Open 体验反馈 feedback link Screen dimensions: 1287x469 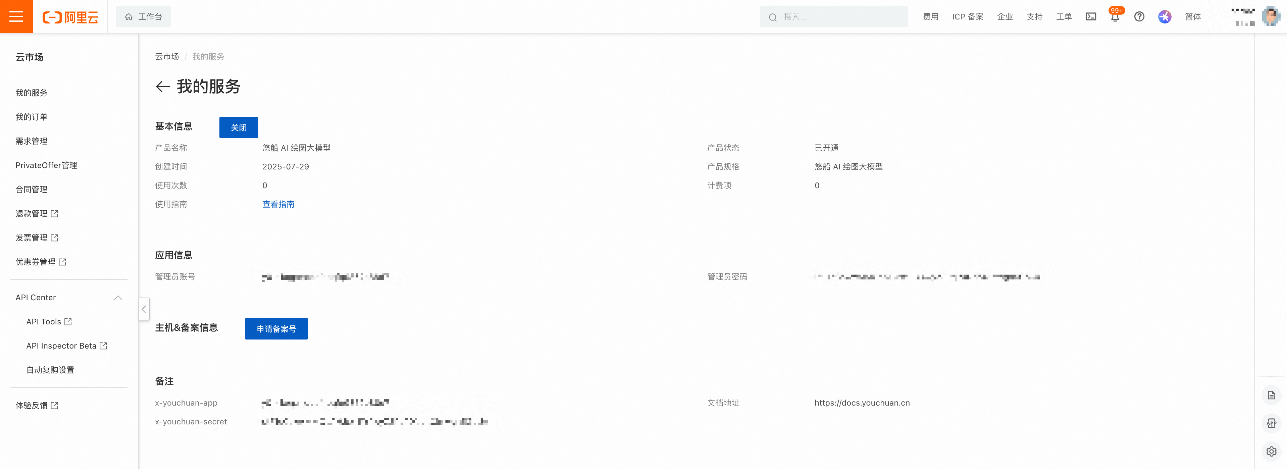coord(37,406)
